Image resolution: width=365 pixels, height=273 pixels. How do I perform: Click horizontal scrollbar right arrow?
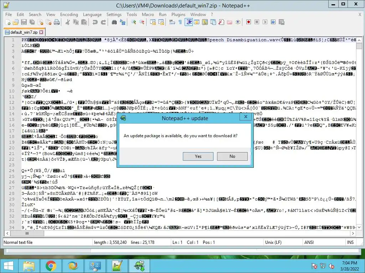[353, 233]
